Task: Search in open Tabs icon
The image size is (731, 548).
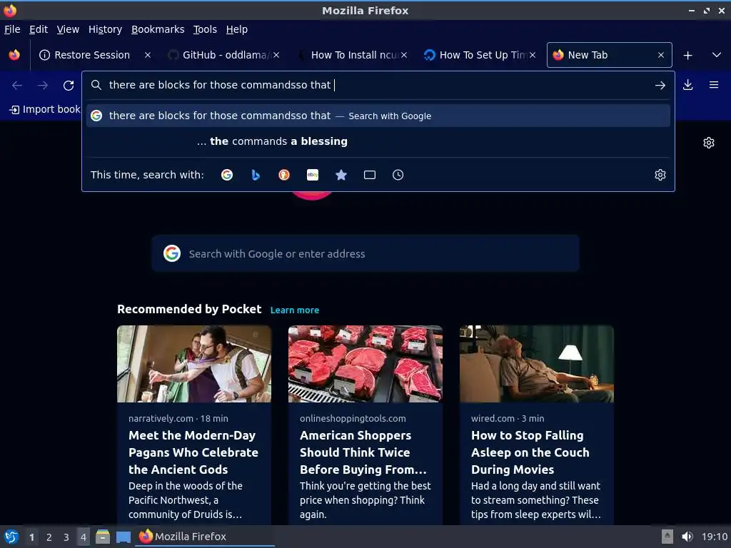Action: coord(370,175)
